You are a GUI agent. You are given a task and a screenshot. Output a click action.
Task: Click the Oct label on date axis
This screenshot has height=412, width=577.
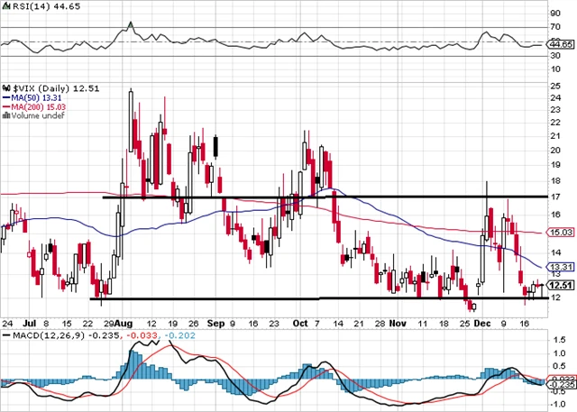[x=301, y=320]
